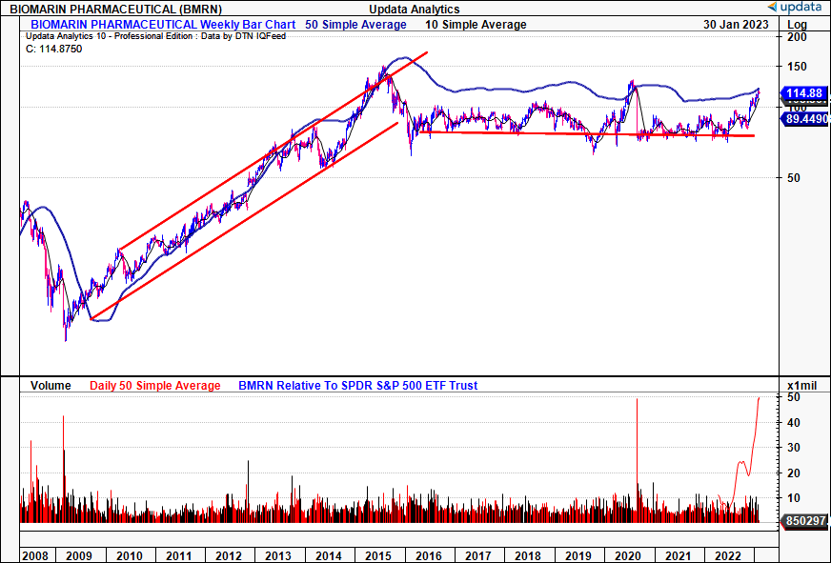Click the BIOMARIN PHARMACEUTICAL Weekly Bar Chart label
831x563 pixels.
[x=163, y=25]
